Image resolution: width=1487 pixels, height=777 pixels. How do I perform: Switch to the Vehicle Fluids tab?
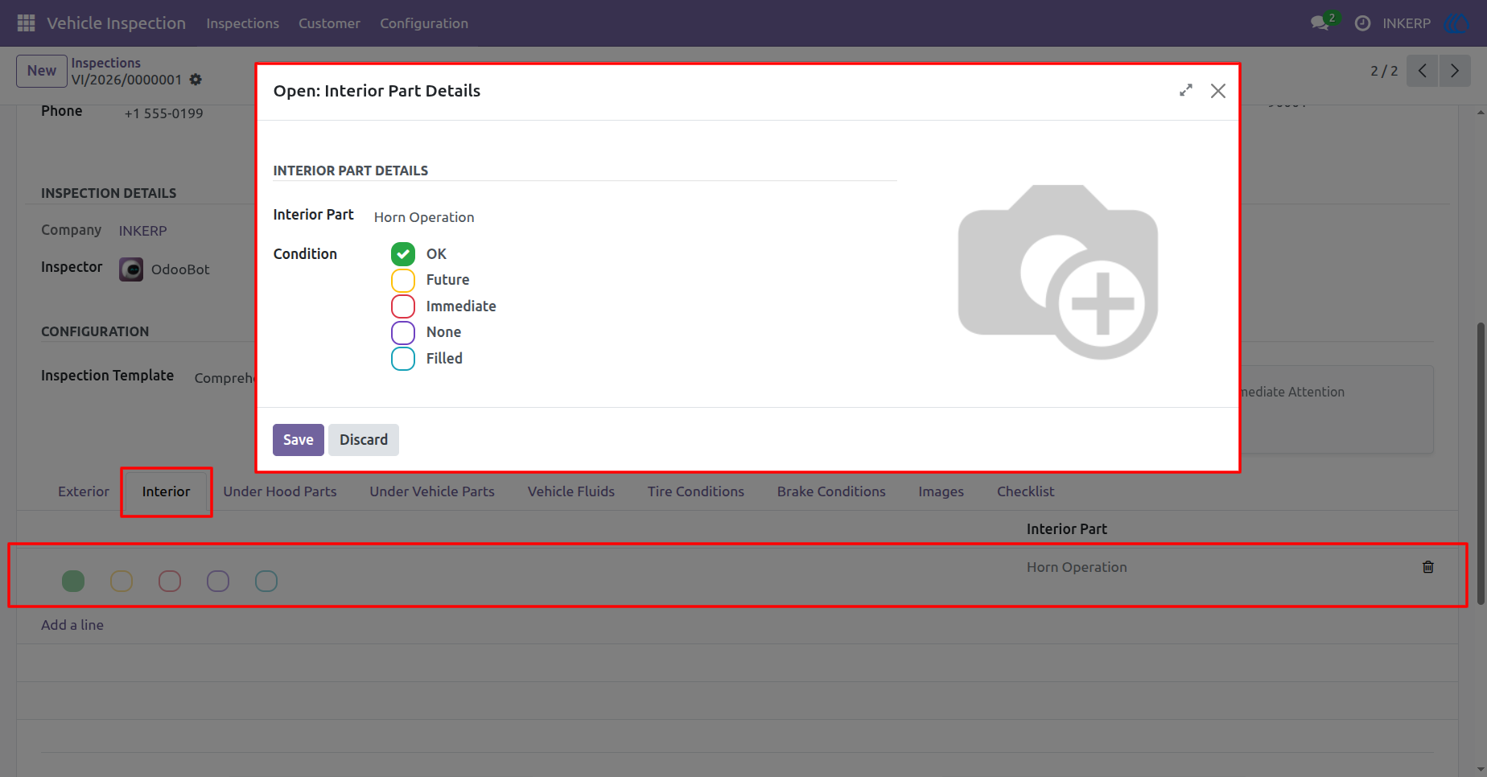tap(571, 491)
